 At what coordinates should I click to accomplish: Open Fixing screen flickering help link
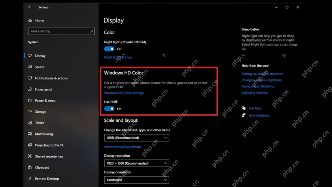[x=258, y=86]
